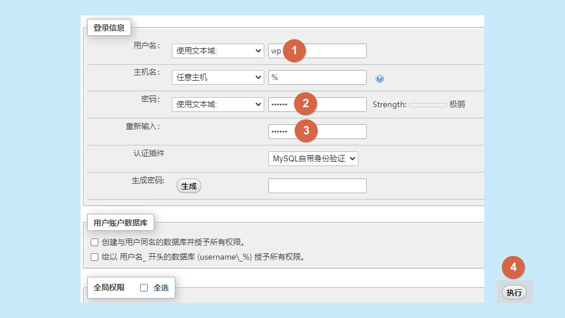This screenshot has height=318, width=565.
Task: Click the password Strength meter bar
Action: [x=428, y=105]
